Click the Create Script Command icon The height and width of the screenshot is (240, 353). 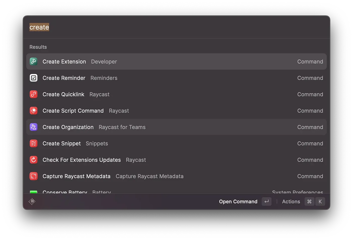point(34,111)
